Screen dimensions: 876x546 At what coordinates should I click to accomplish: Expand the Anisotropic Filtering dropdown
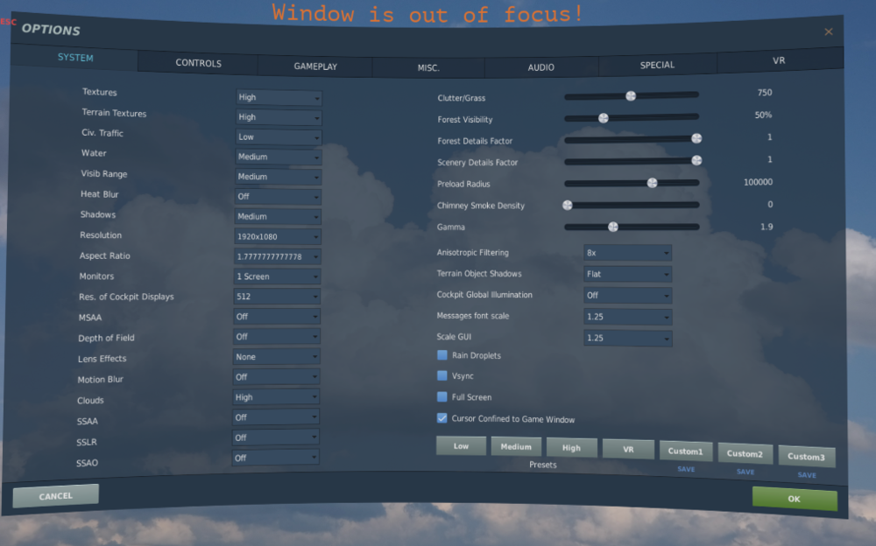(x=627, y=252)
